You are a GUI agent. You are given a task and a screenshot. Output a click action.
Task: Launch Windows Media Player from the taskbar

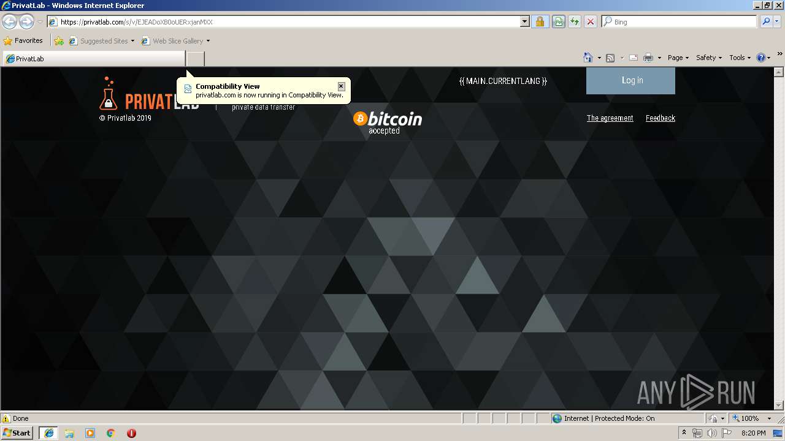pos(90,433)
